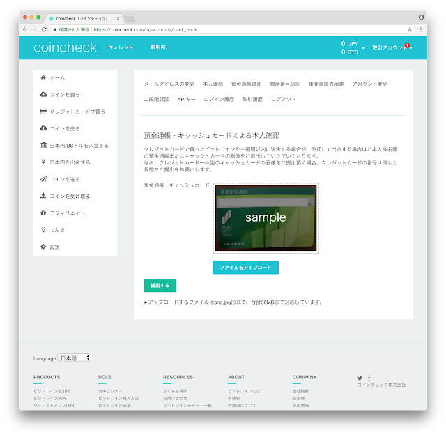
Task: Open a new browser tab
Action: (x=130, y=19)
